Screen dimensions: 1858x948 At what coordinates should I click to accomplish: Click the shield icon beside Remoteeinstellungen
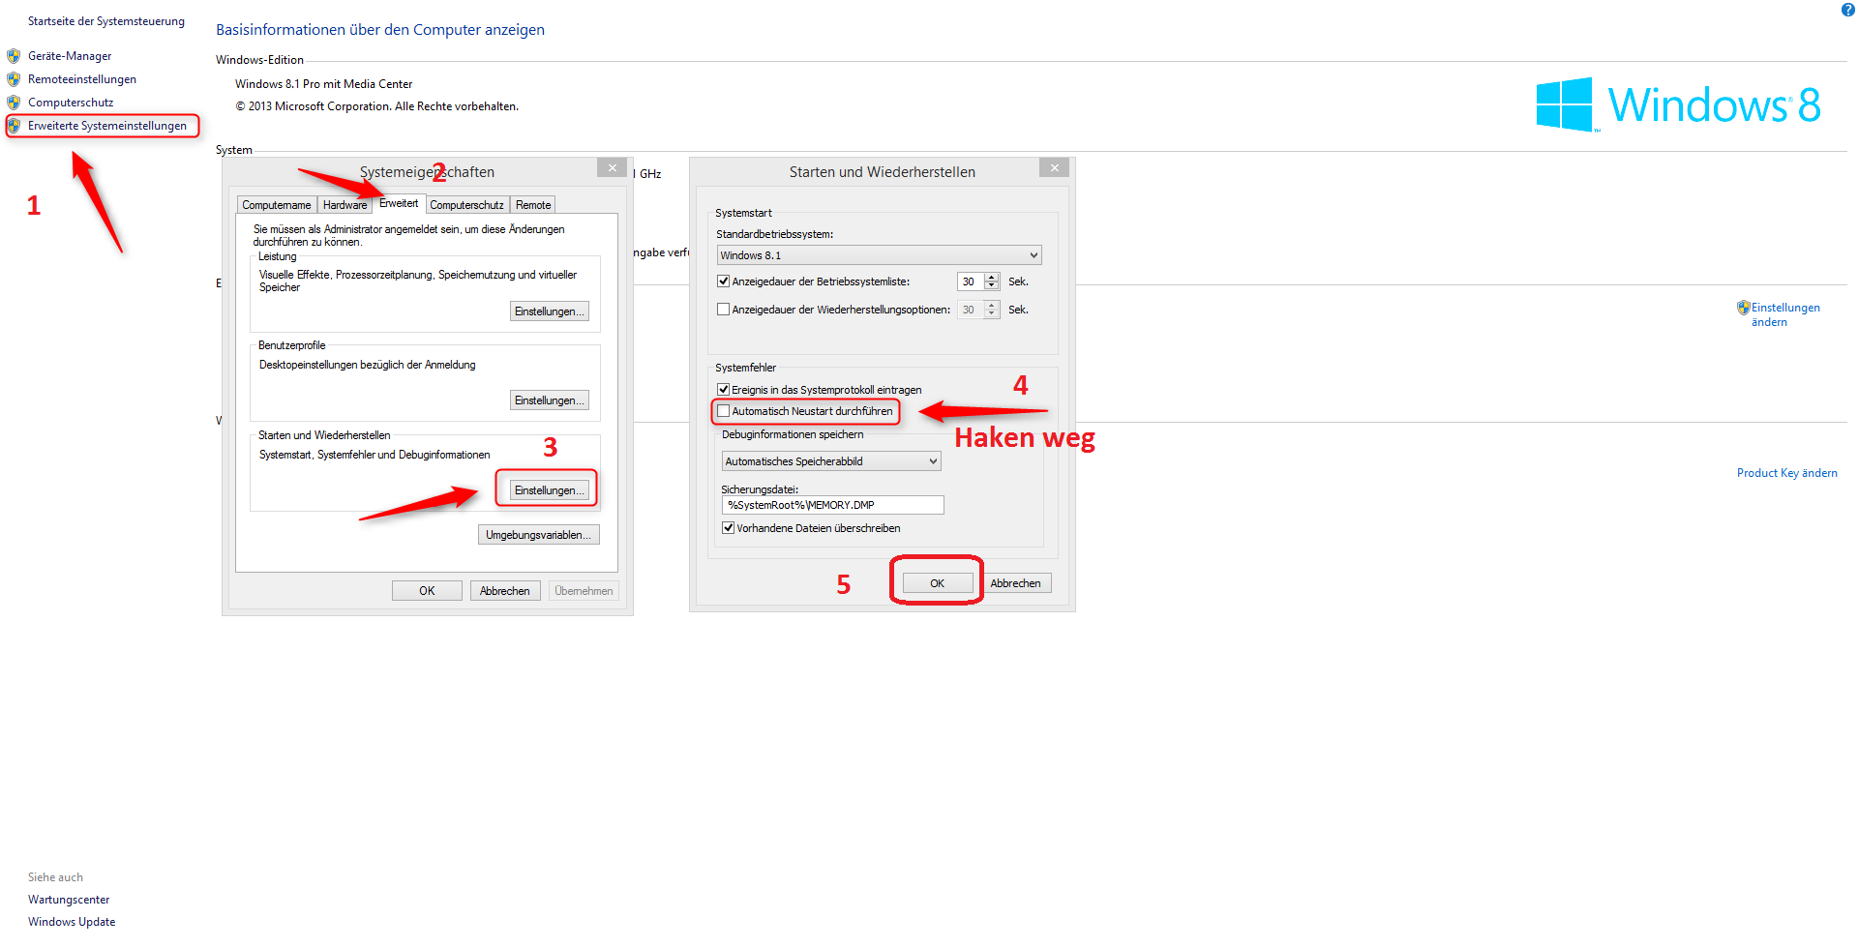pyautogui.click(x=14, y=79)
